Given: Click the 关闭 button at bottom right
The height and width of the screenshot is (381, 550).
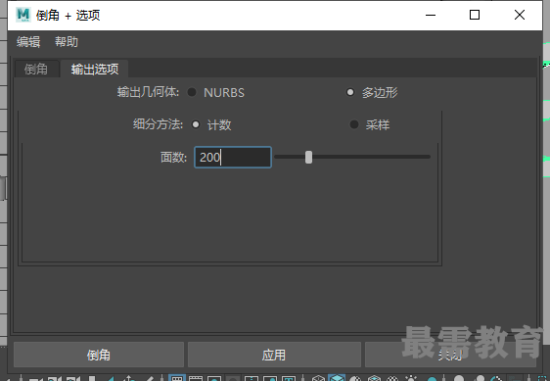Looking at the screenshot, I should click(450, 355).
